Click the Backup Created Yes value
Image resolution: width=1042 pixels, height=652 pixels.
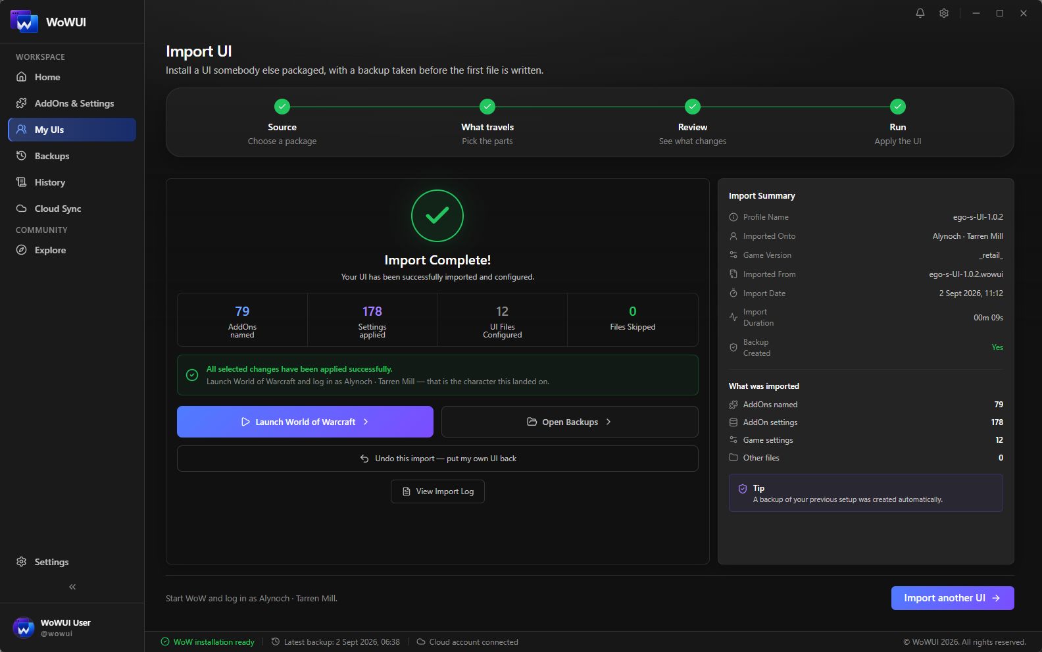click(x=997, y=347)
